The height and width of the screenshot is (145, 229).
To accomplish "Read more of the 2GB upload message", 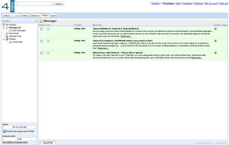I will coord(197,58).
